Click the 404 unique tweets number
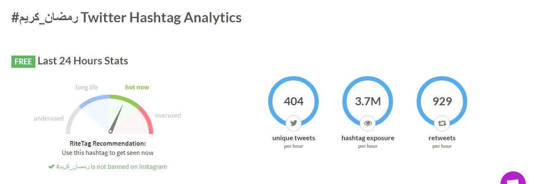The image size is (533, 184). [x=293, y=101]
